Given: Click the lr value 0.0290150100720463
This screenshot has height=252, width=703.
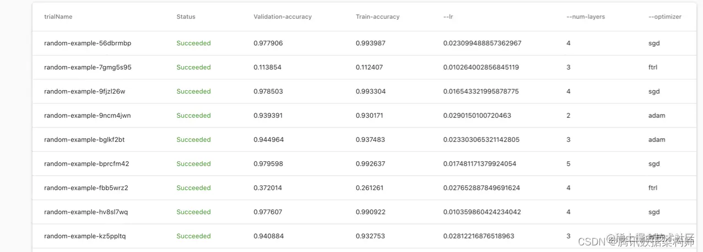Looking at the screenshot, I should [x=477, y=116].
